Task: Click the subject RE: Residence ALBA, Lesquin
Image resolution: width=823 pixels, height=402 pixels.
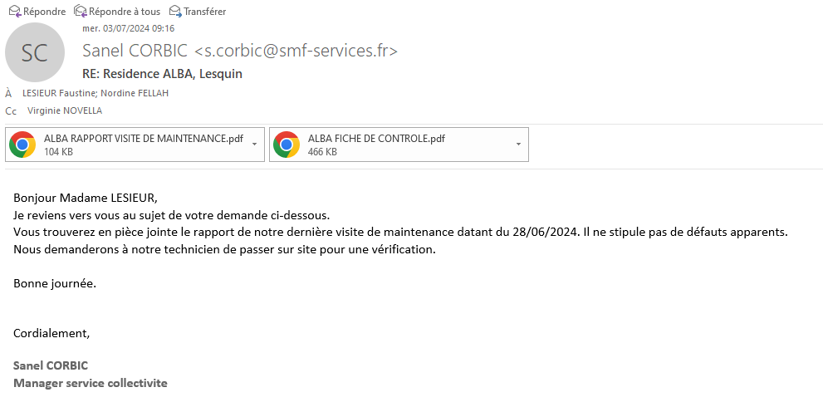Action: point(163,74)
